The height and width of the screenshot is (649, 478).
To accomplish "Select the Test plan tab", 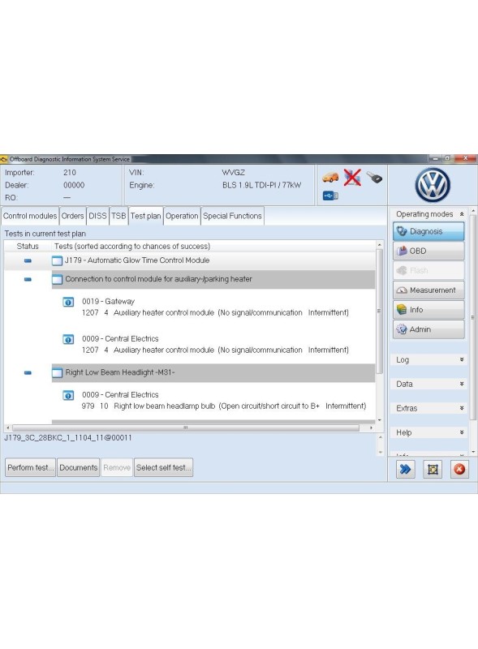I will [145, 216].
